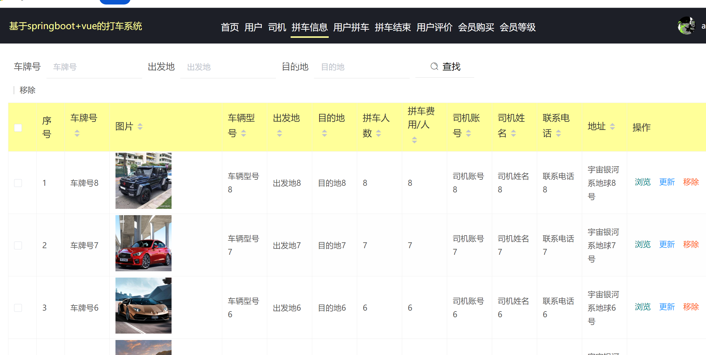Sort by 拼车人数 column arrows

378,133
